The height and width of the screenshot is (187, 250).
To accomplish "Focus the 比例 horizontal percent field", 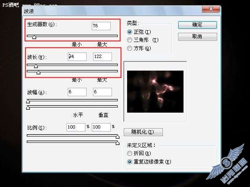I will click(x=76, y=127).
